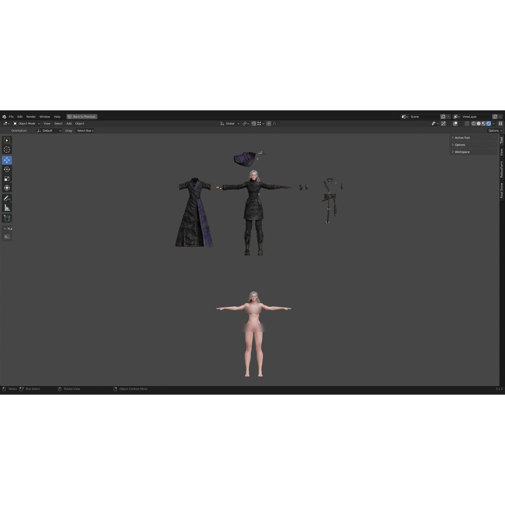505x505 pixels.
Task: Open the Object Mode dropdown
Action: pyautogui.click(x=26, y=123)
